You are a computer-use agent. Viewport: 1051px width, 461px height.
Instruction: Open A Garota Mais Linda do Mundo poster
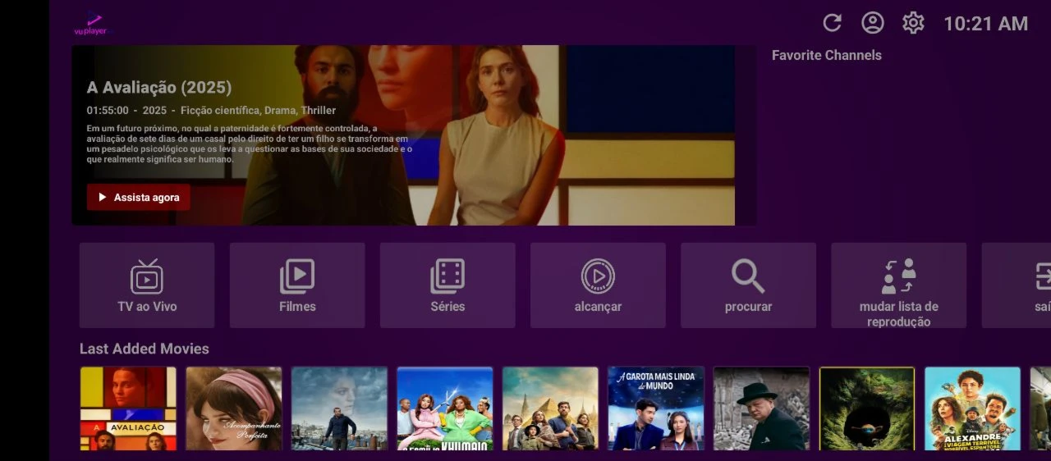pyautogui.click(x=656, y=409)
